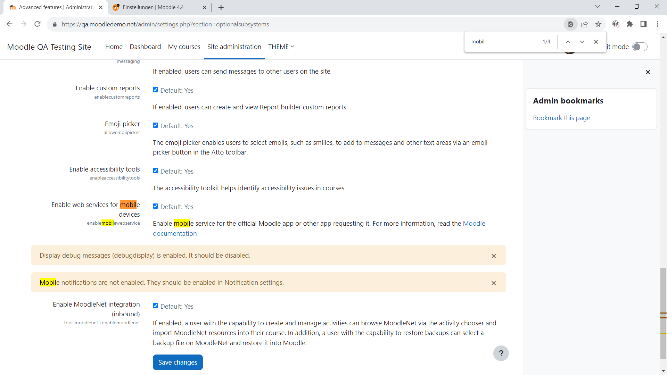Viewport: 667px width, 375px height.
Task: Open the Extensions puzzle icon
Action: click(x=629, y=24)
